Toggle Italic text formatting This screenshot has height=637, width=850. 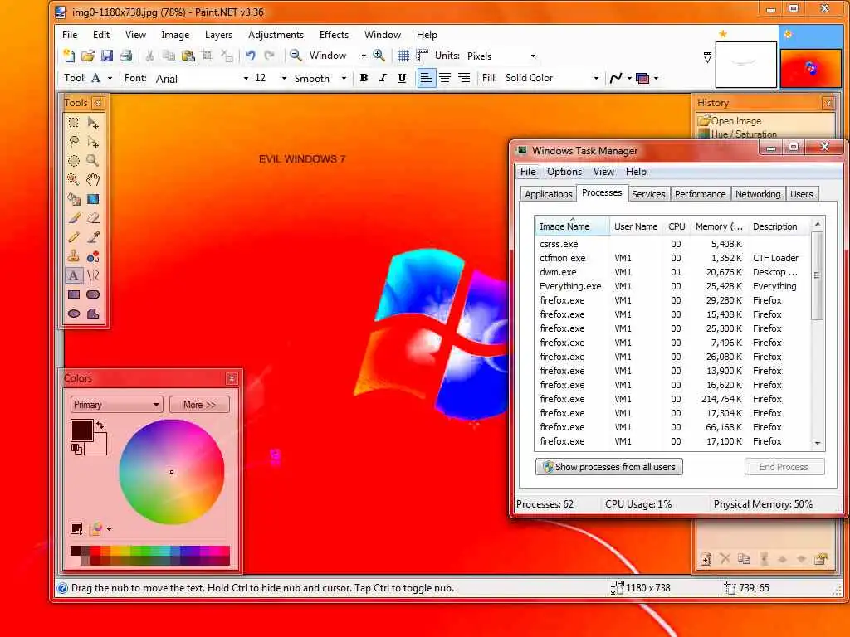[x=383, y=78]
